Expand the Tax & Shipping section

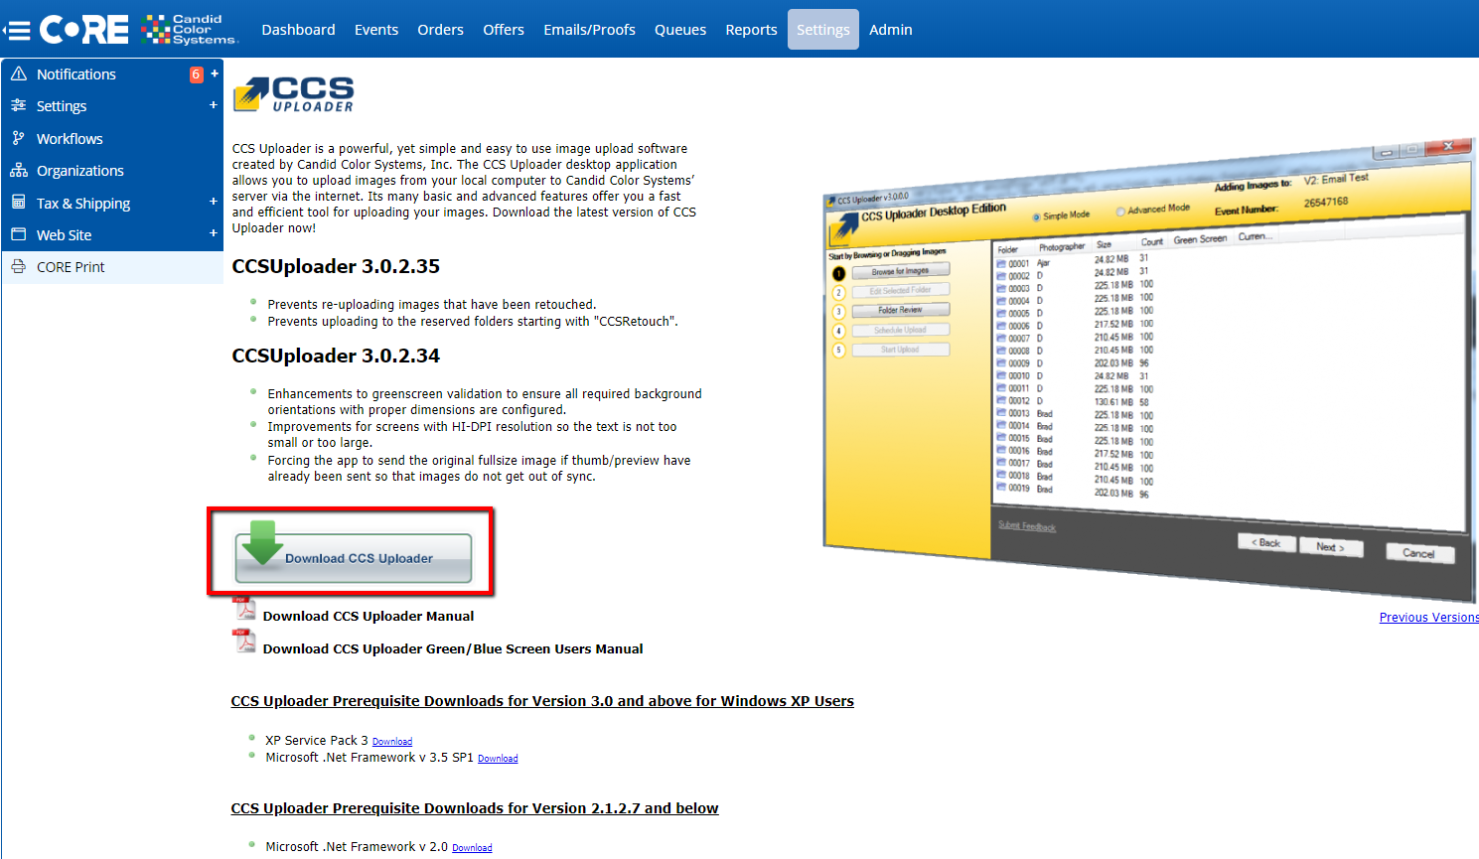(x=214, y=203)
